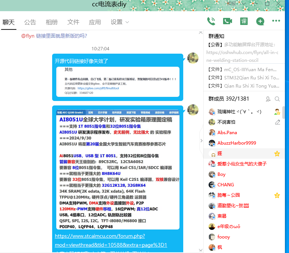Select member 不说害怕
Viewport: 289px width, 253px height.
coord(244,122)
